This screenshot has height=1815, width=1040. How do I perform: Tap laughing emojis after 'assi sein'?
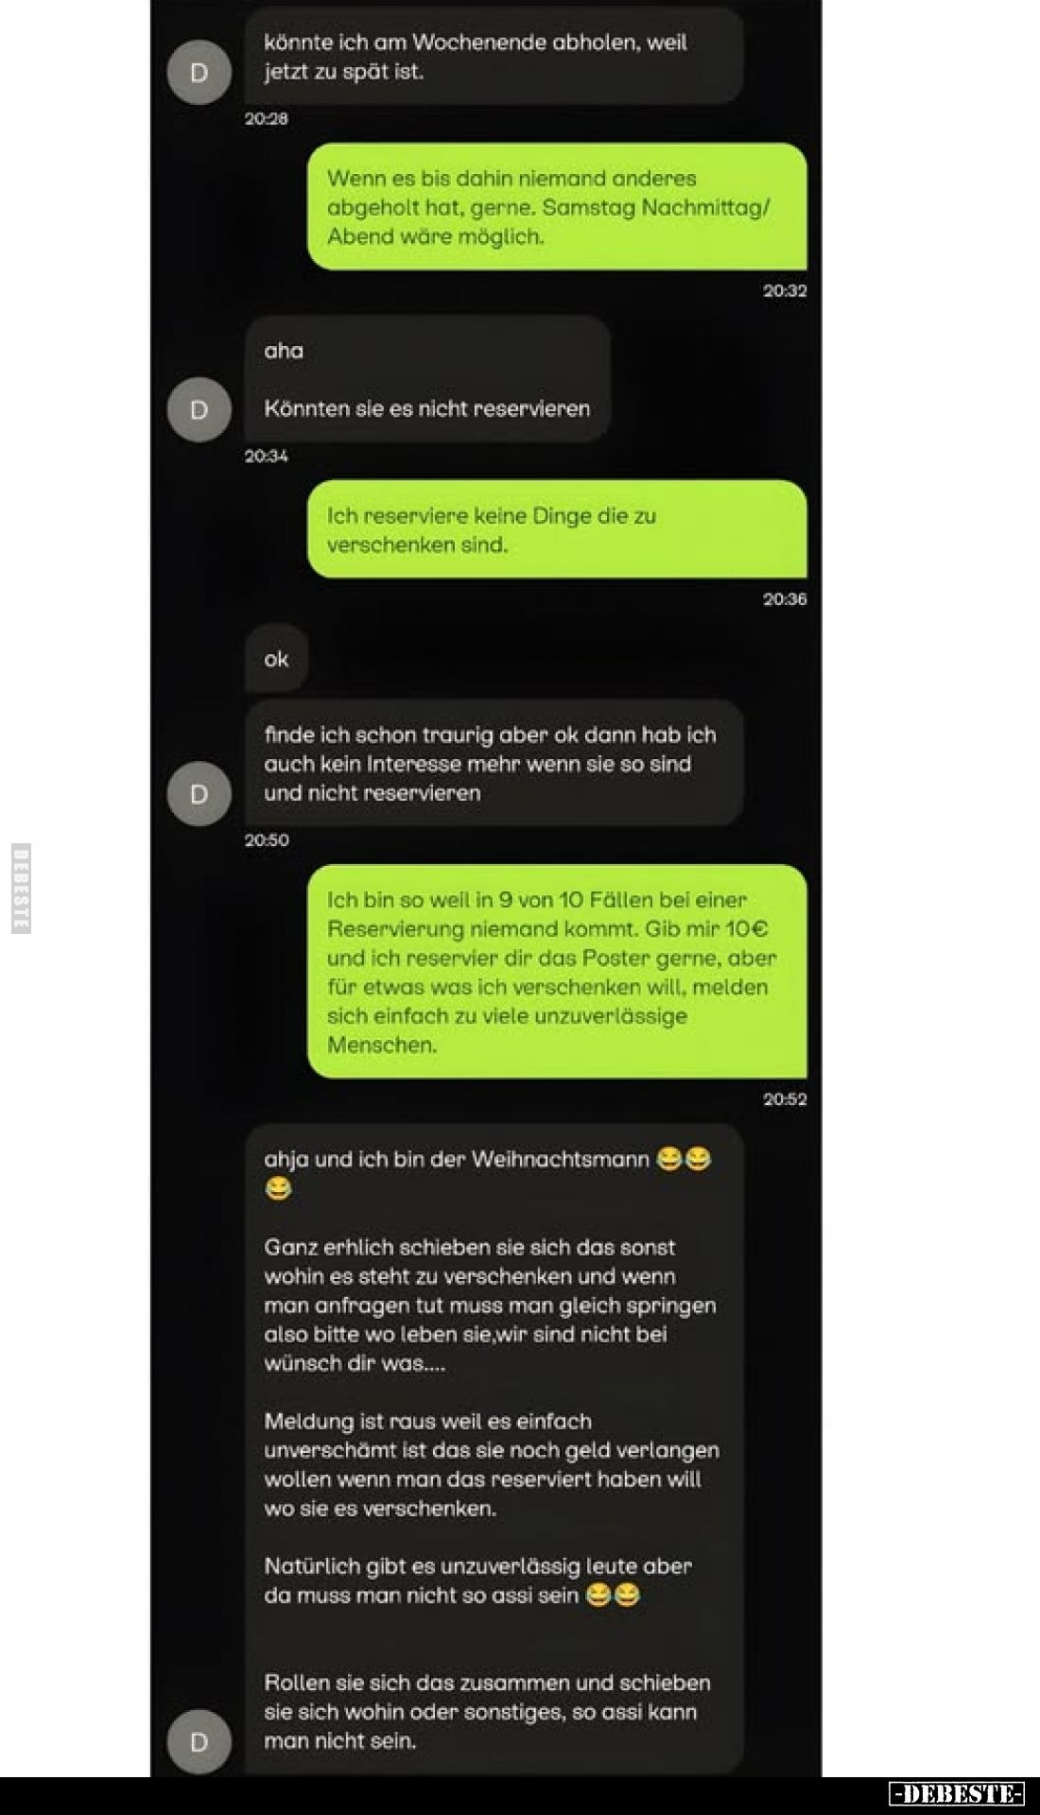click(x=613, y=1596)
